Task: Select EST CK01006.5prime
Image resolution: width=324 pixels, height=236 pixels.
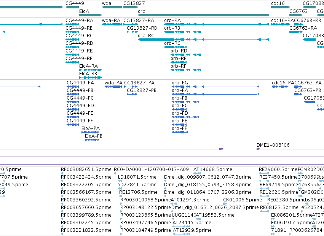Action: tap(243, 200)
